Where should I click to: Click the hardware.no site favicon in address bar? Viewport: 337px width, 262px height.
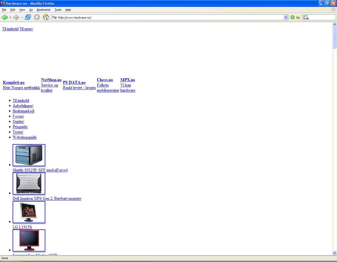54,17
